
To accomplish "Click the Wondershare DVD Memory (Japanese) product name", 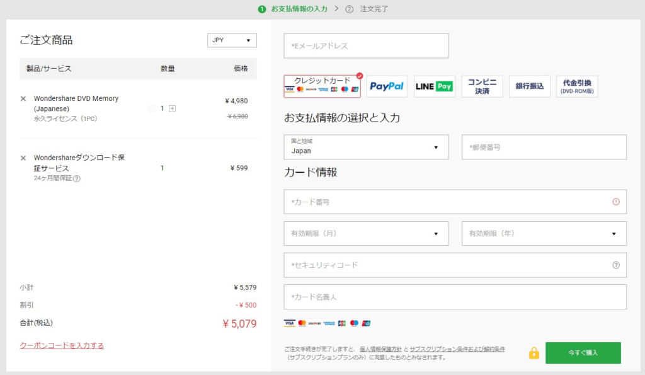I will [76, 103].
